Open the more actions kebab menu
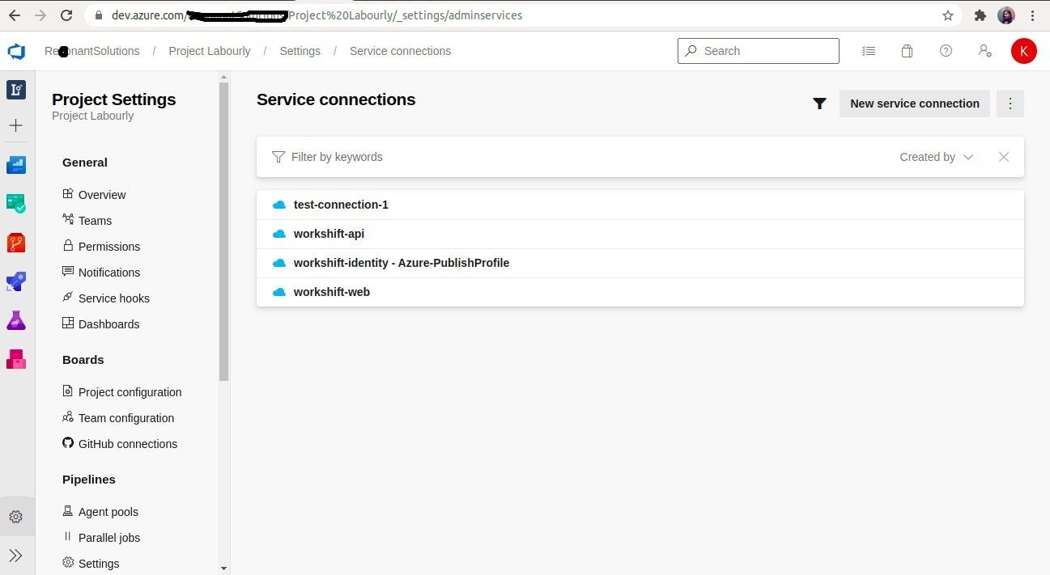 [x=1010, y=104]
